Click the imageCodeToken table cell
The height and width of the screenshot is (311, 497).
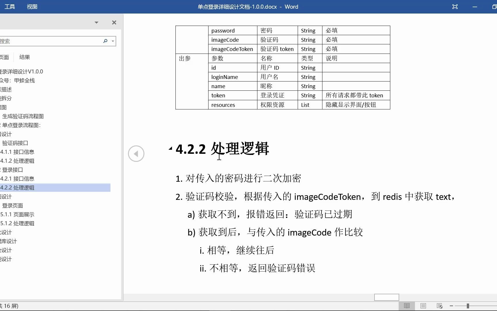point(233,49)
